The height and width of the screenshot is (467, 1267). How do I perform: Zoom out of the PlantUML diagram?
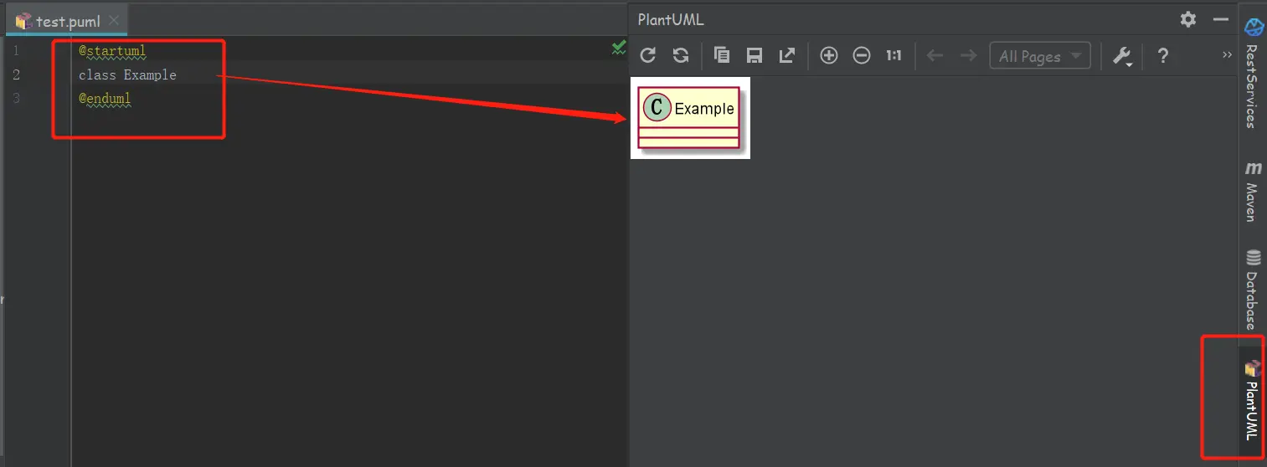861,56
